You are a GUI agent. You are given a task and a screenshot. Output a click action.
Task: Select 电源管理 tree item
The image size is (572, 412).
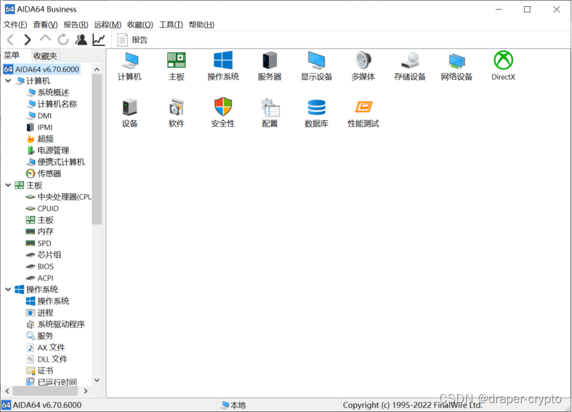[x=48, y=151]
